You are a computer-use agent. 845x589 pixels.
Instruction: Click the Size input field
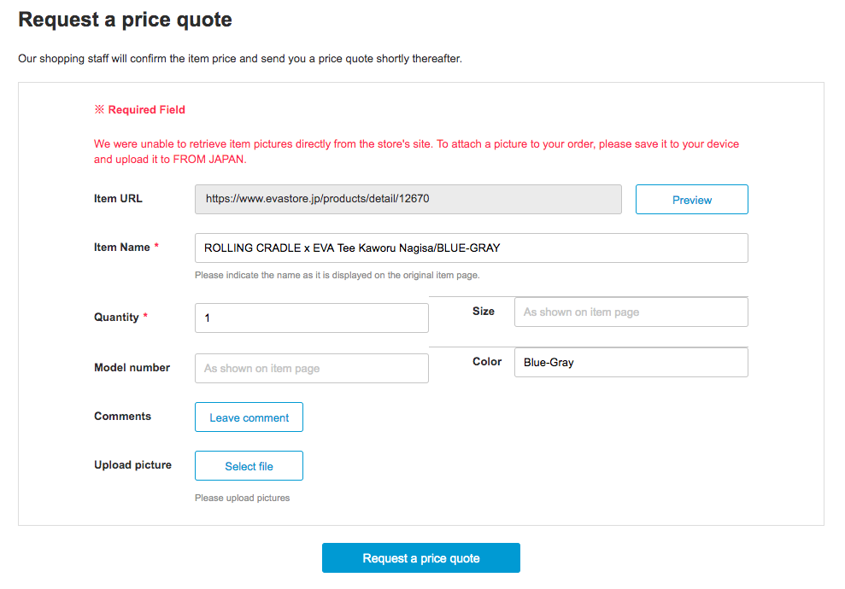pyautogui.click(x=631, y=312)
